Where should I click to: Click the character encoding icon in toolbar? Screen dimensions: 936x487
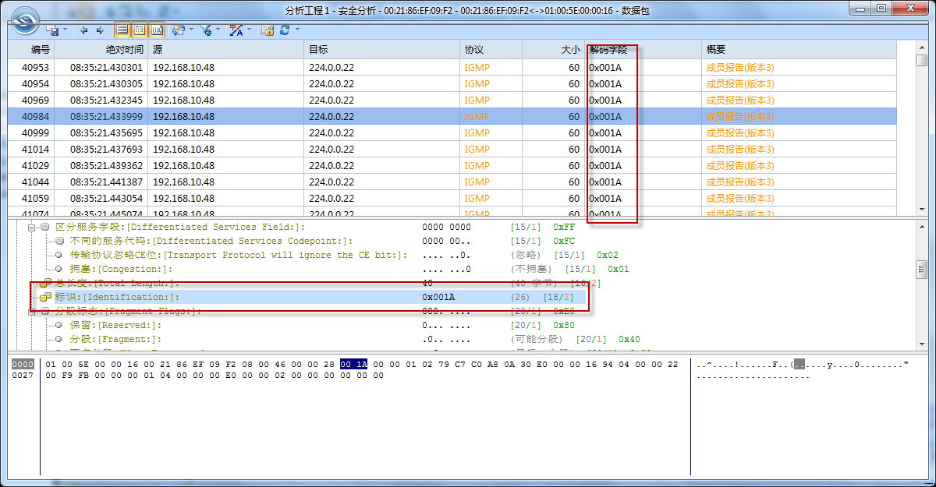tap(236, 30)
